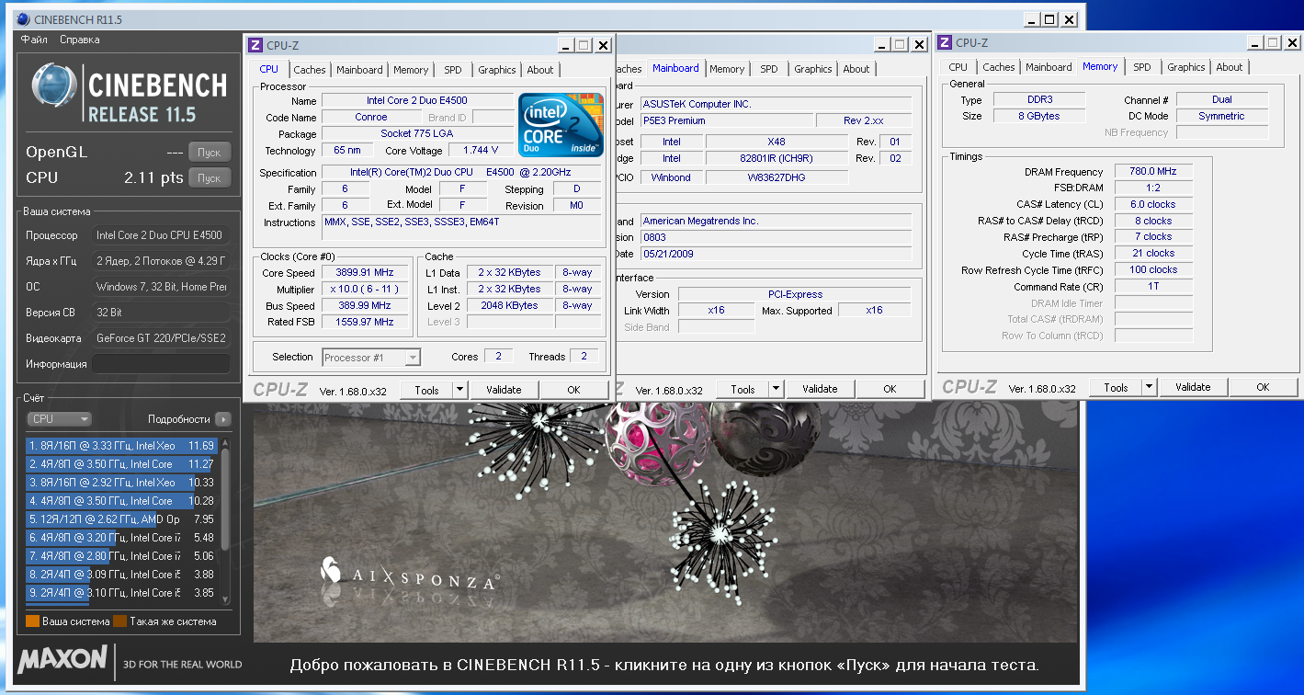Screen dimensions: 1304x695
Task: Switch to SPD tab in CPU window
Action: pyautogui.click(x=453, y=70)
